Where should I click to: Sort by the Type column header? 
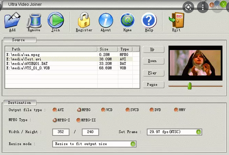(125, 49)
